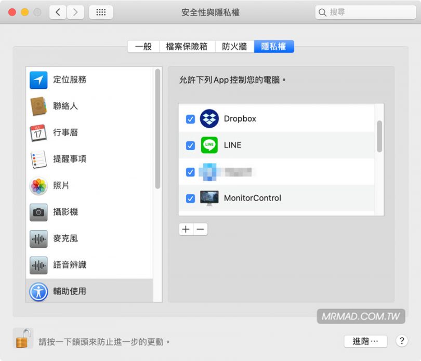Image resolution: width=421 pixels, height=361 pixels.
Task: Select the 輔助使用 accessibility icon
Action: pos(38,292)
